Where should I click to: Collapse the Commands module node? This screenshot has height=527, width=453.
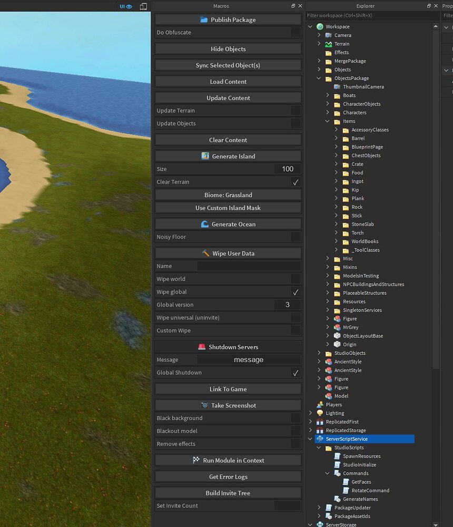327,473
